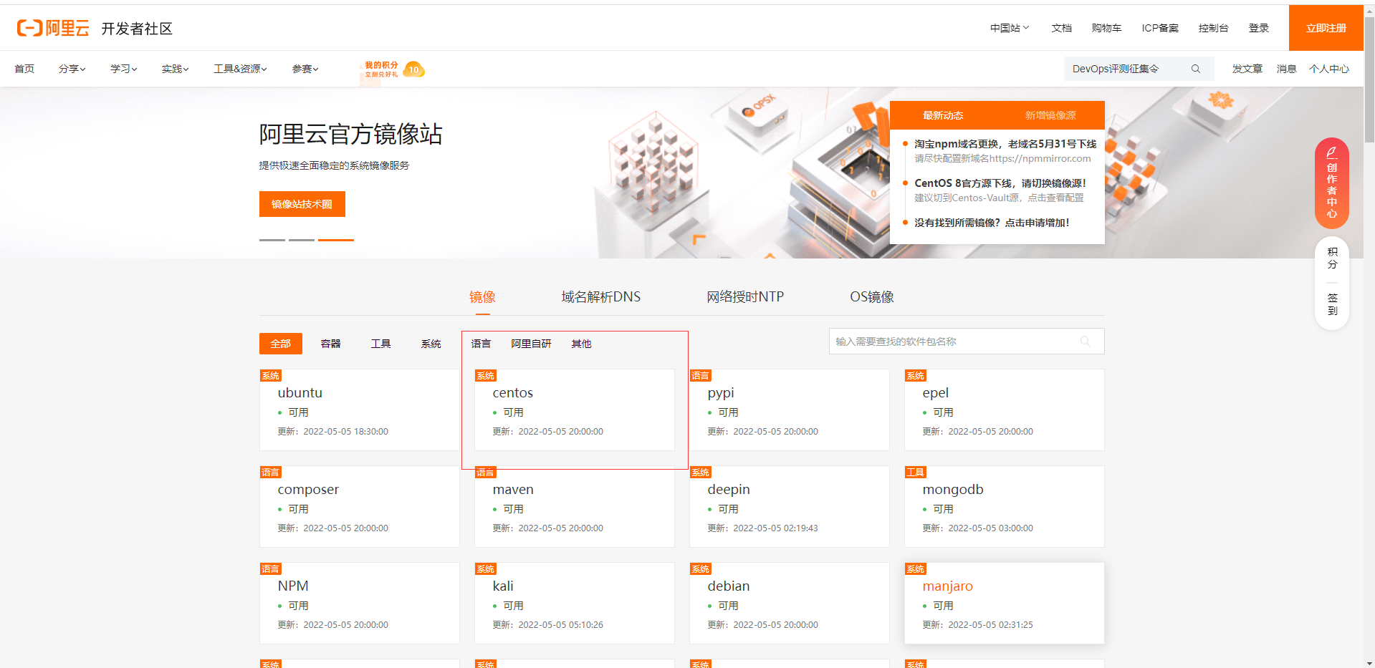Screen dimensions: 1375x668
Task: Expand the 工具&资源 menu
Action: click(240, 69)
